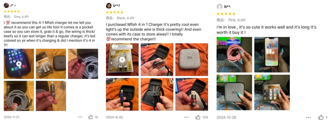Open the grey cable coil photo in J*'s review

click(x=19, y=96)
